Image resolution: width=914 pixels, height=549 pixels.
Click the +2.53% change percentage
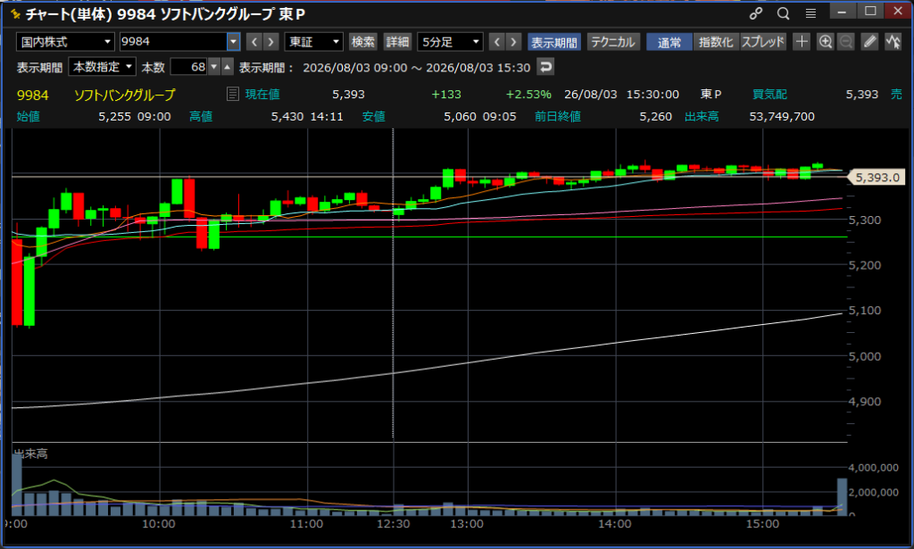(x=528, y=95)
